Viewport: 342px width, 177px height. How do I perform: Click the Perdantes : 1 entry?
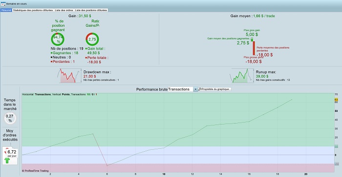click(63, 62)
